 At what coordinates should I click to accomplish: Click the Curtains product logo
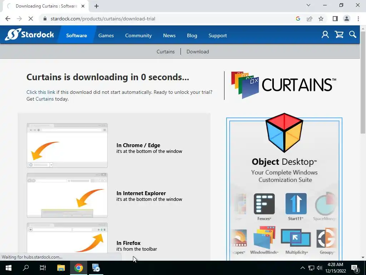coord(283,85)
